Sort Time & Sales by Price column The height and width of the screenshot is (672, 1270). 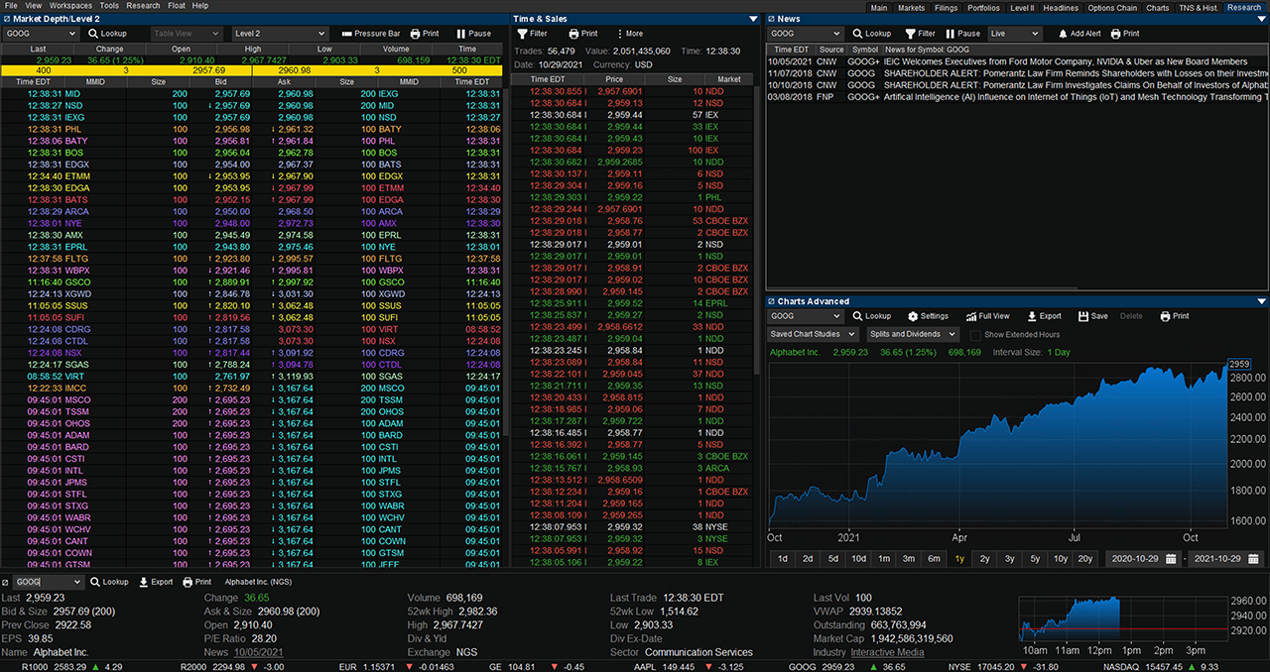point(614,79)
